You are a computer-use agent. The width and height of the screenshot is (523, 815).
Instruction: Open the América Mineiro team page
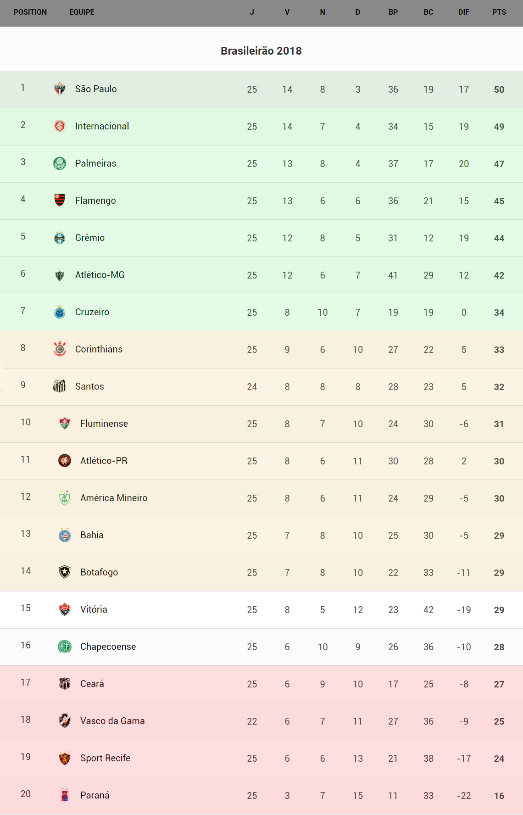pos(114,498)
